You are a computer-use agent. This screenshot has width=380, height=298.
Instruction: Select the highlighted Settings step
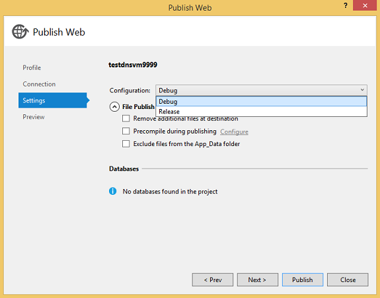[x=54, y=100]
